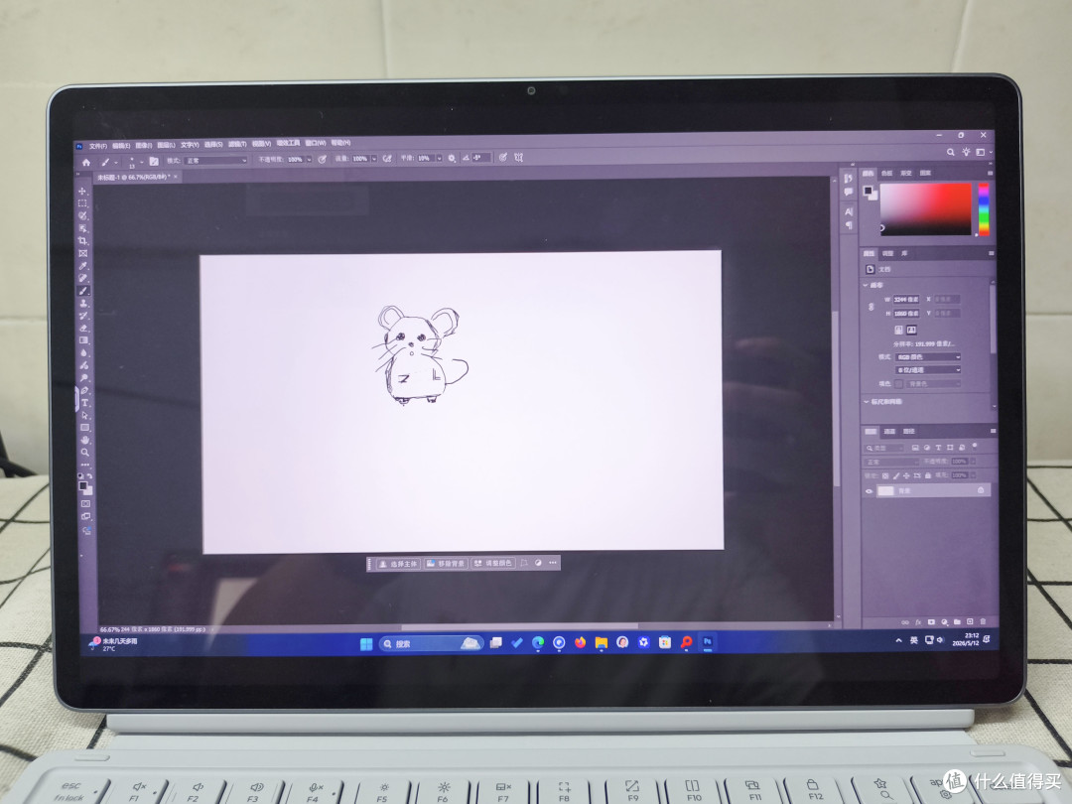
Task: Open the brush Mode dropdown
Action: point(215,161)
